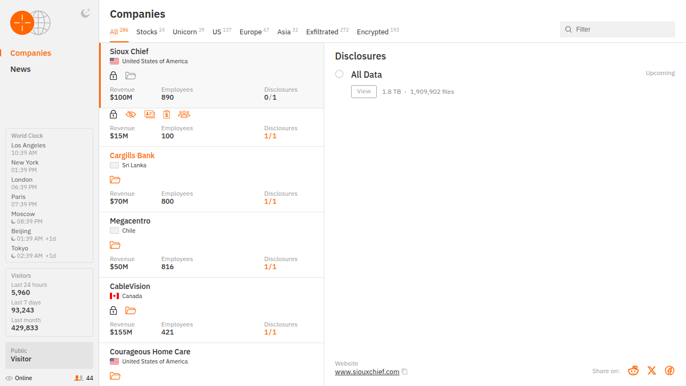Click Sioux Chief's gray folder icon
This screenshot has height=386, width=686.
[131, 76]
